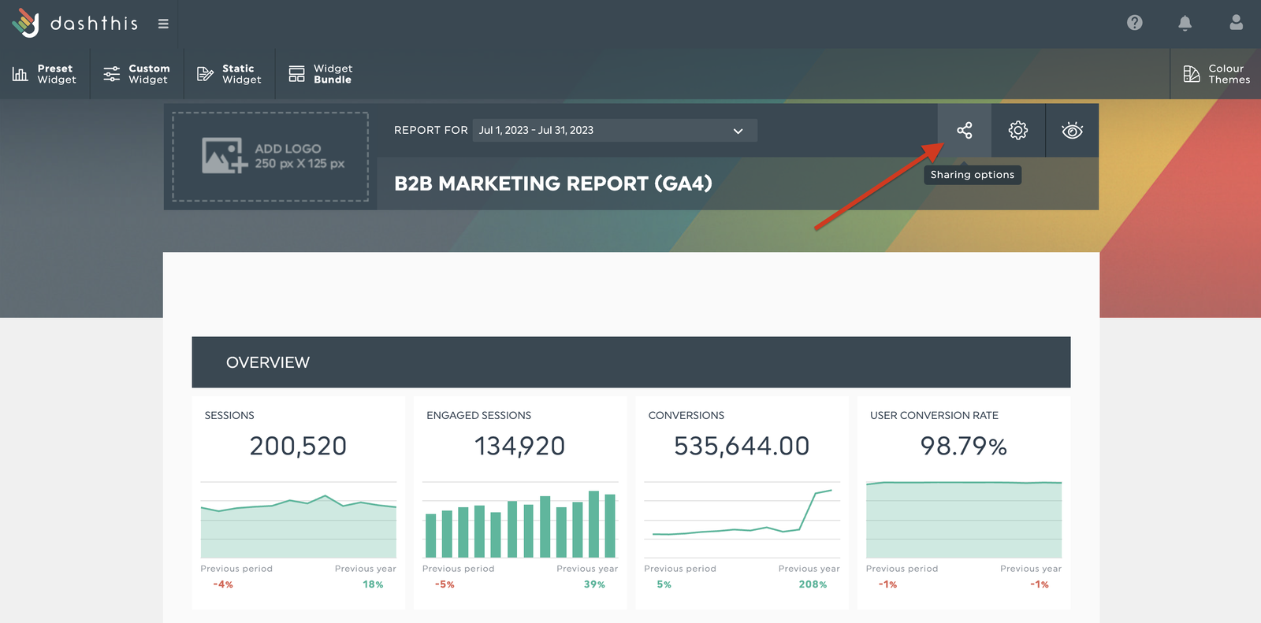Click the Conversions 5% previous period figure
The image size is (1261, 623).
click(664, 584)
